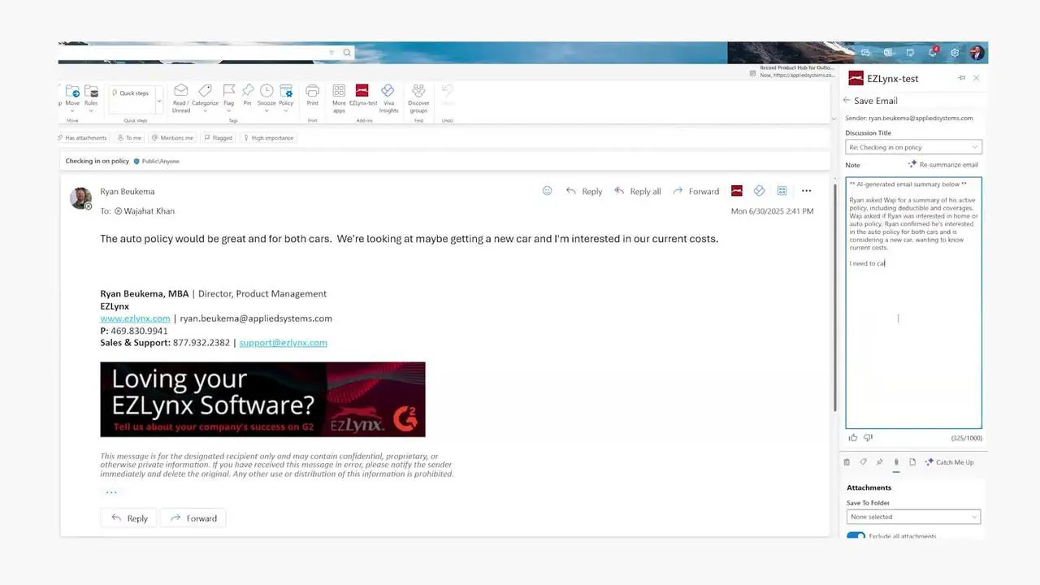Open the Categorize menu in ribbon

pos(205,91)
